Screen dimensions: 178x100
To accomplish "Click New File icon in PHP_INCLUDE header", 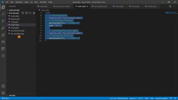I will coord(23,13).
